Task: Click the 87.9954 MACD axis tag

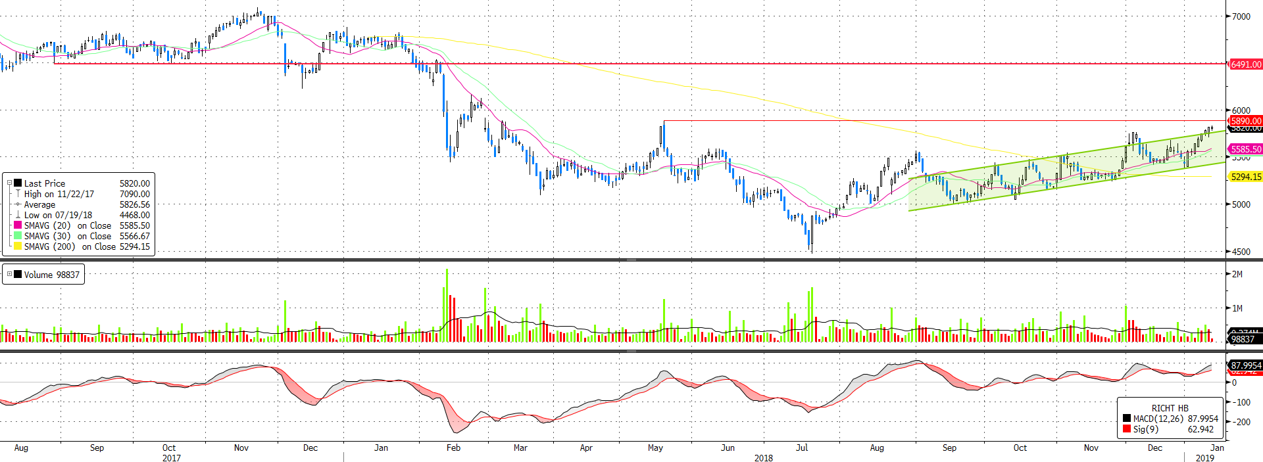Action: [x=1246, y=365]
